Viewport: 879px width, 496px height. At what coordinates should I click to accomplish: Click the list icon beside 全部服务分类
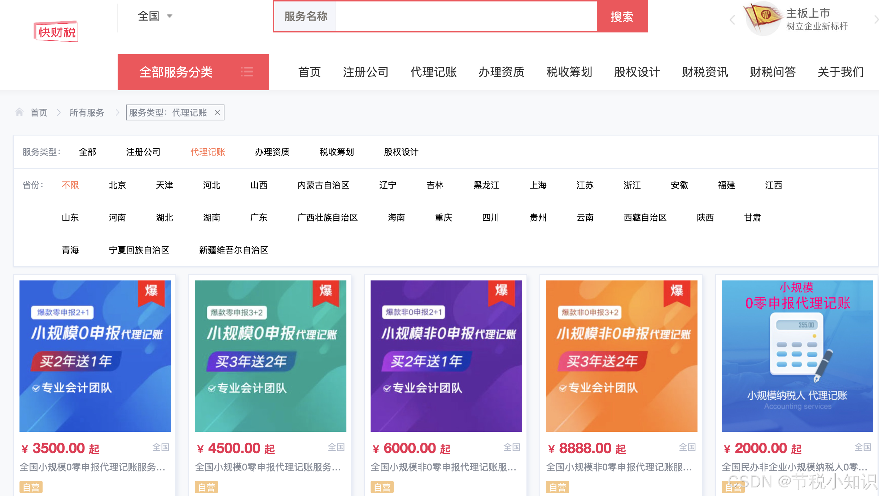point(247,72)
